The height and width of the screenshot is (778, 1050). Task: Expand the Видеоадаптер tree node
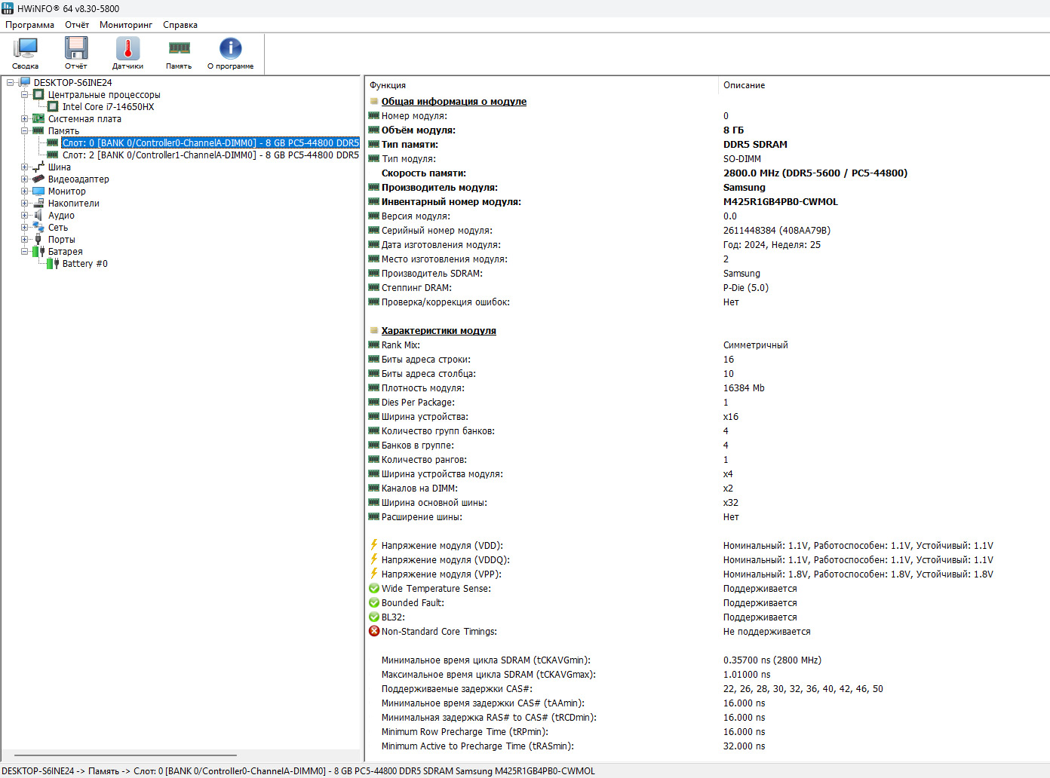pyautogui.click(x=24, y=179)
